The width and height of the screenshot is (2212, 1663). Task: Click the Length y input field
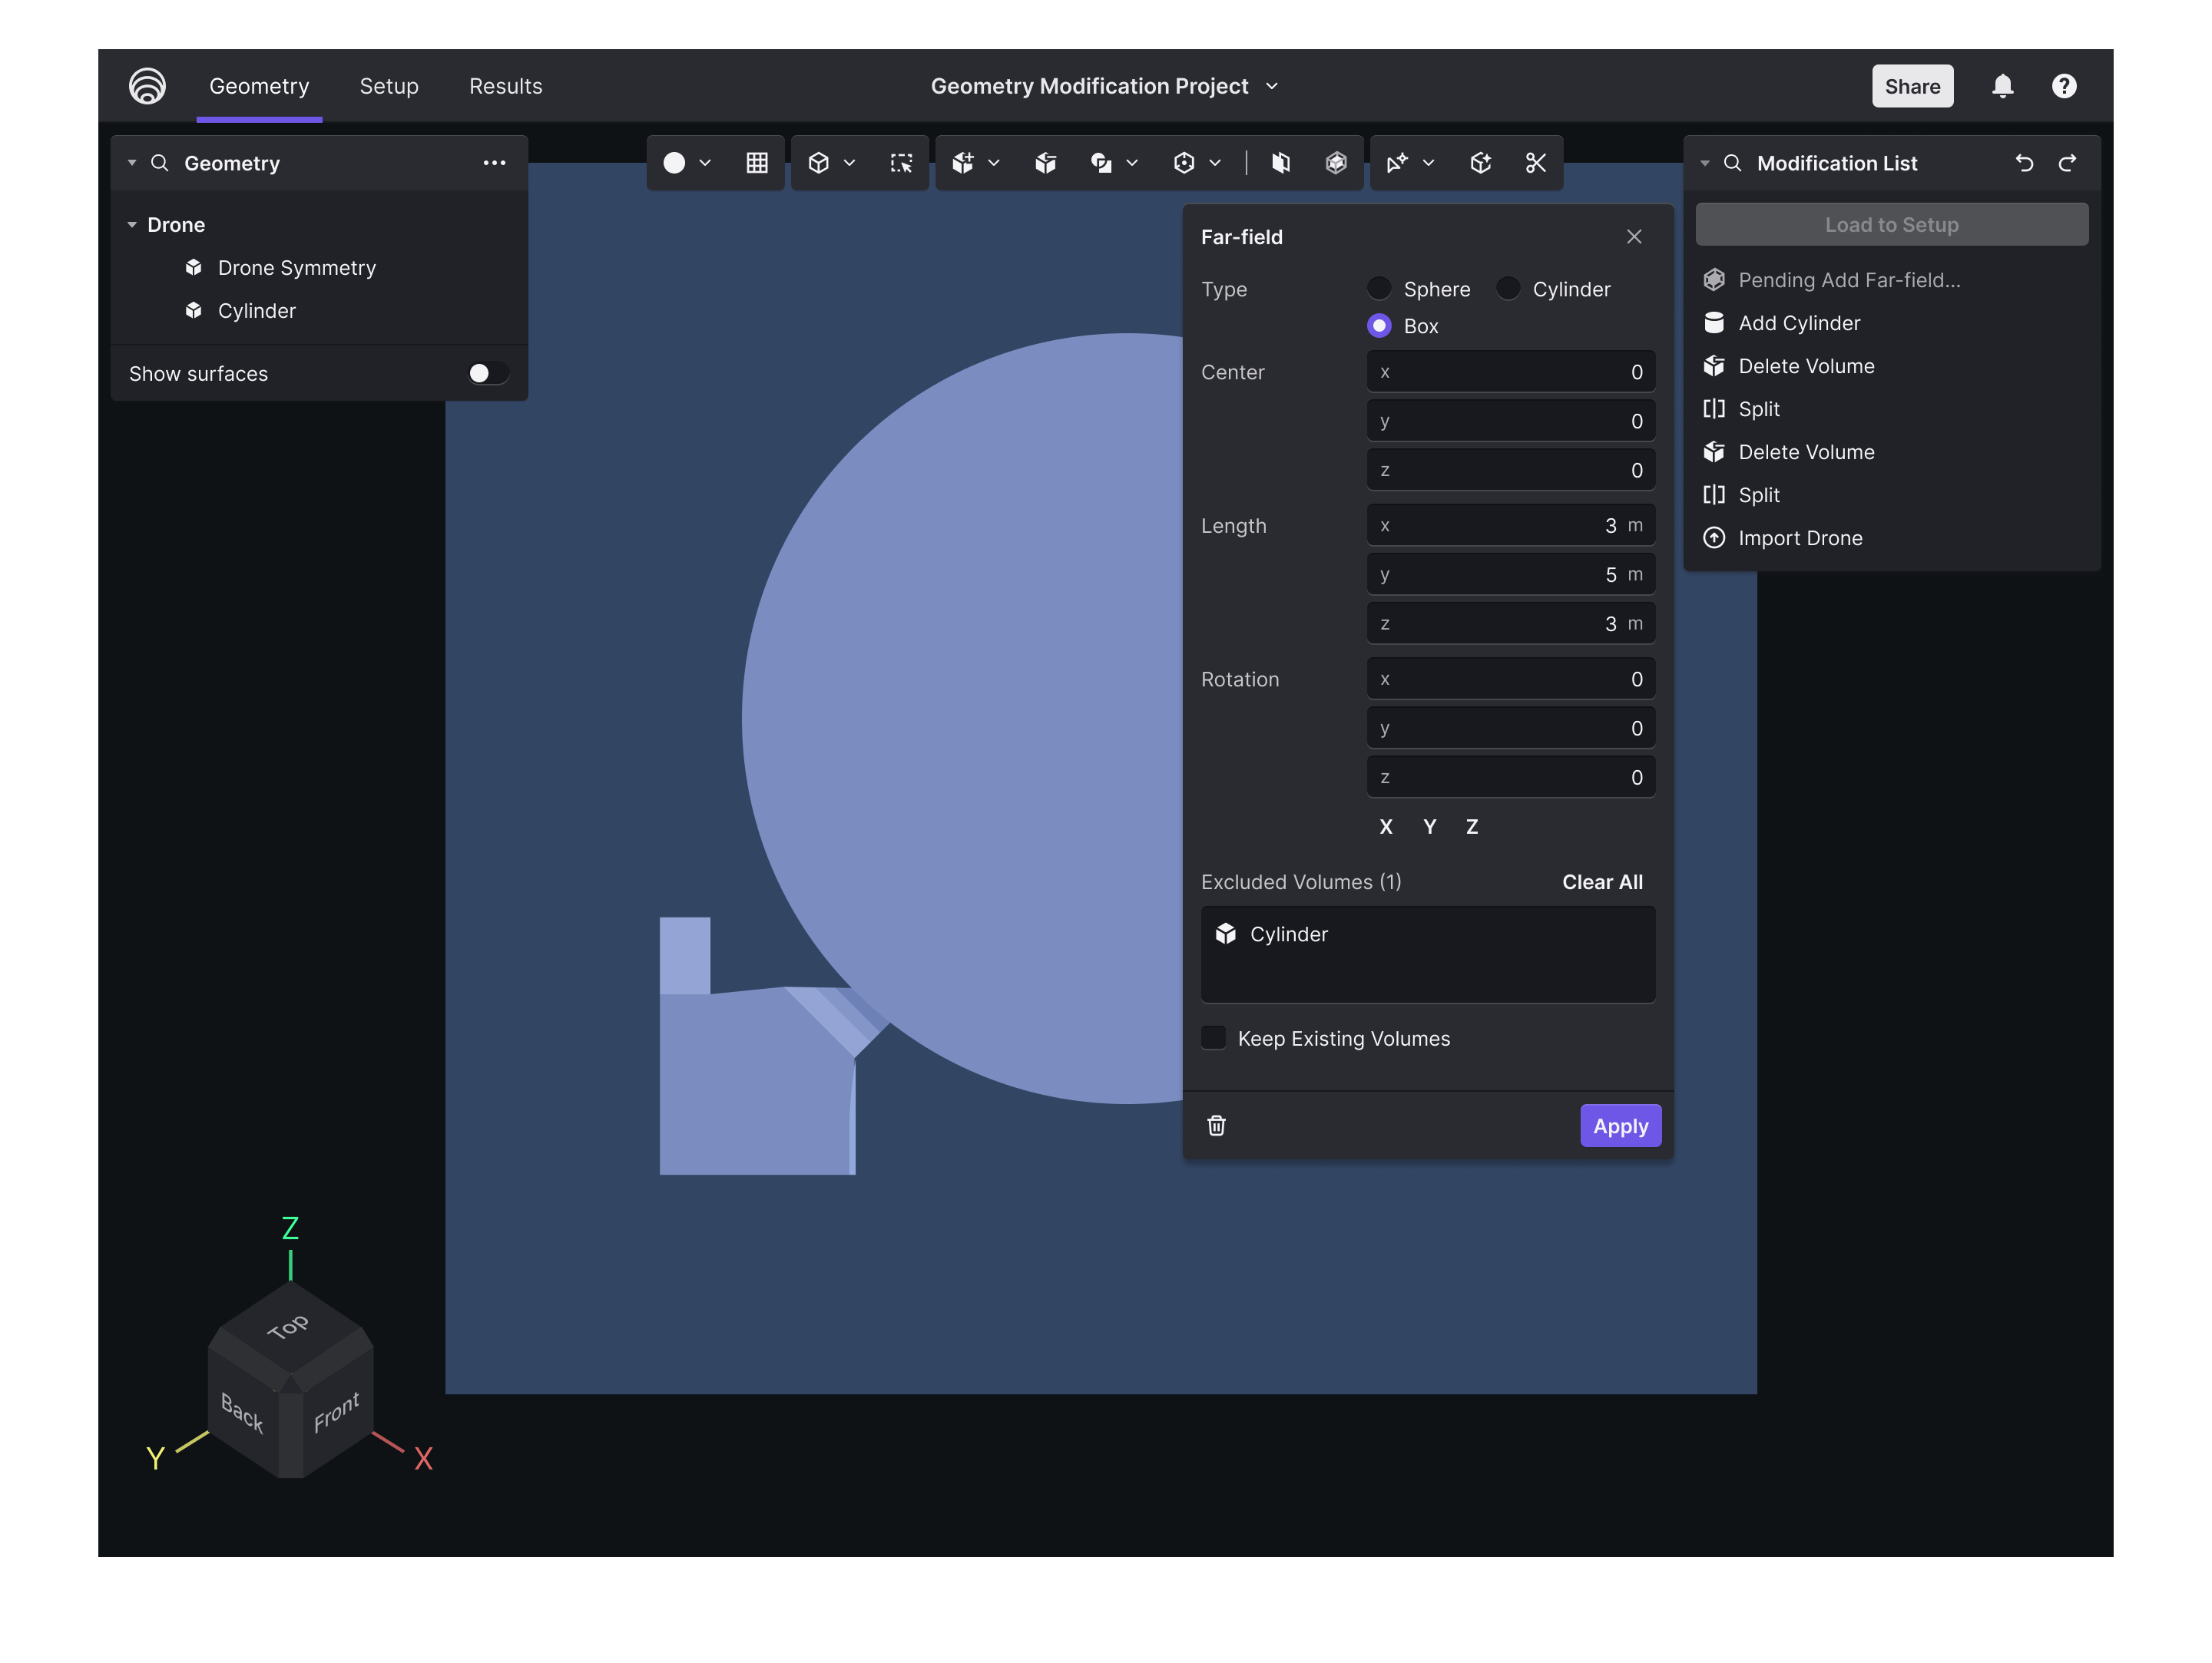click(x=1511, y=574)
